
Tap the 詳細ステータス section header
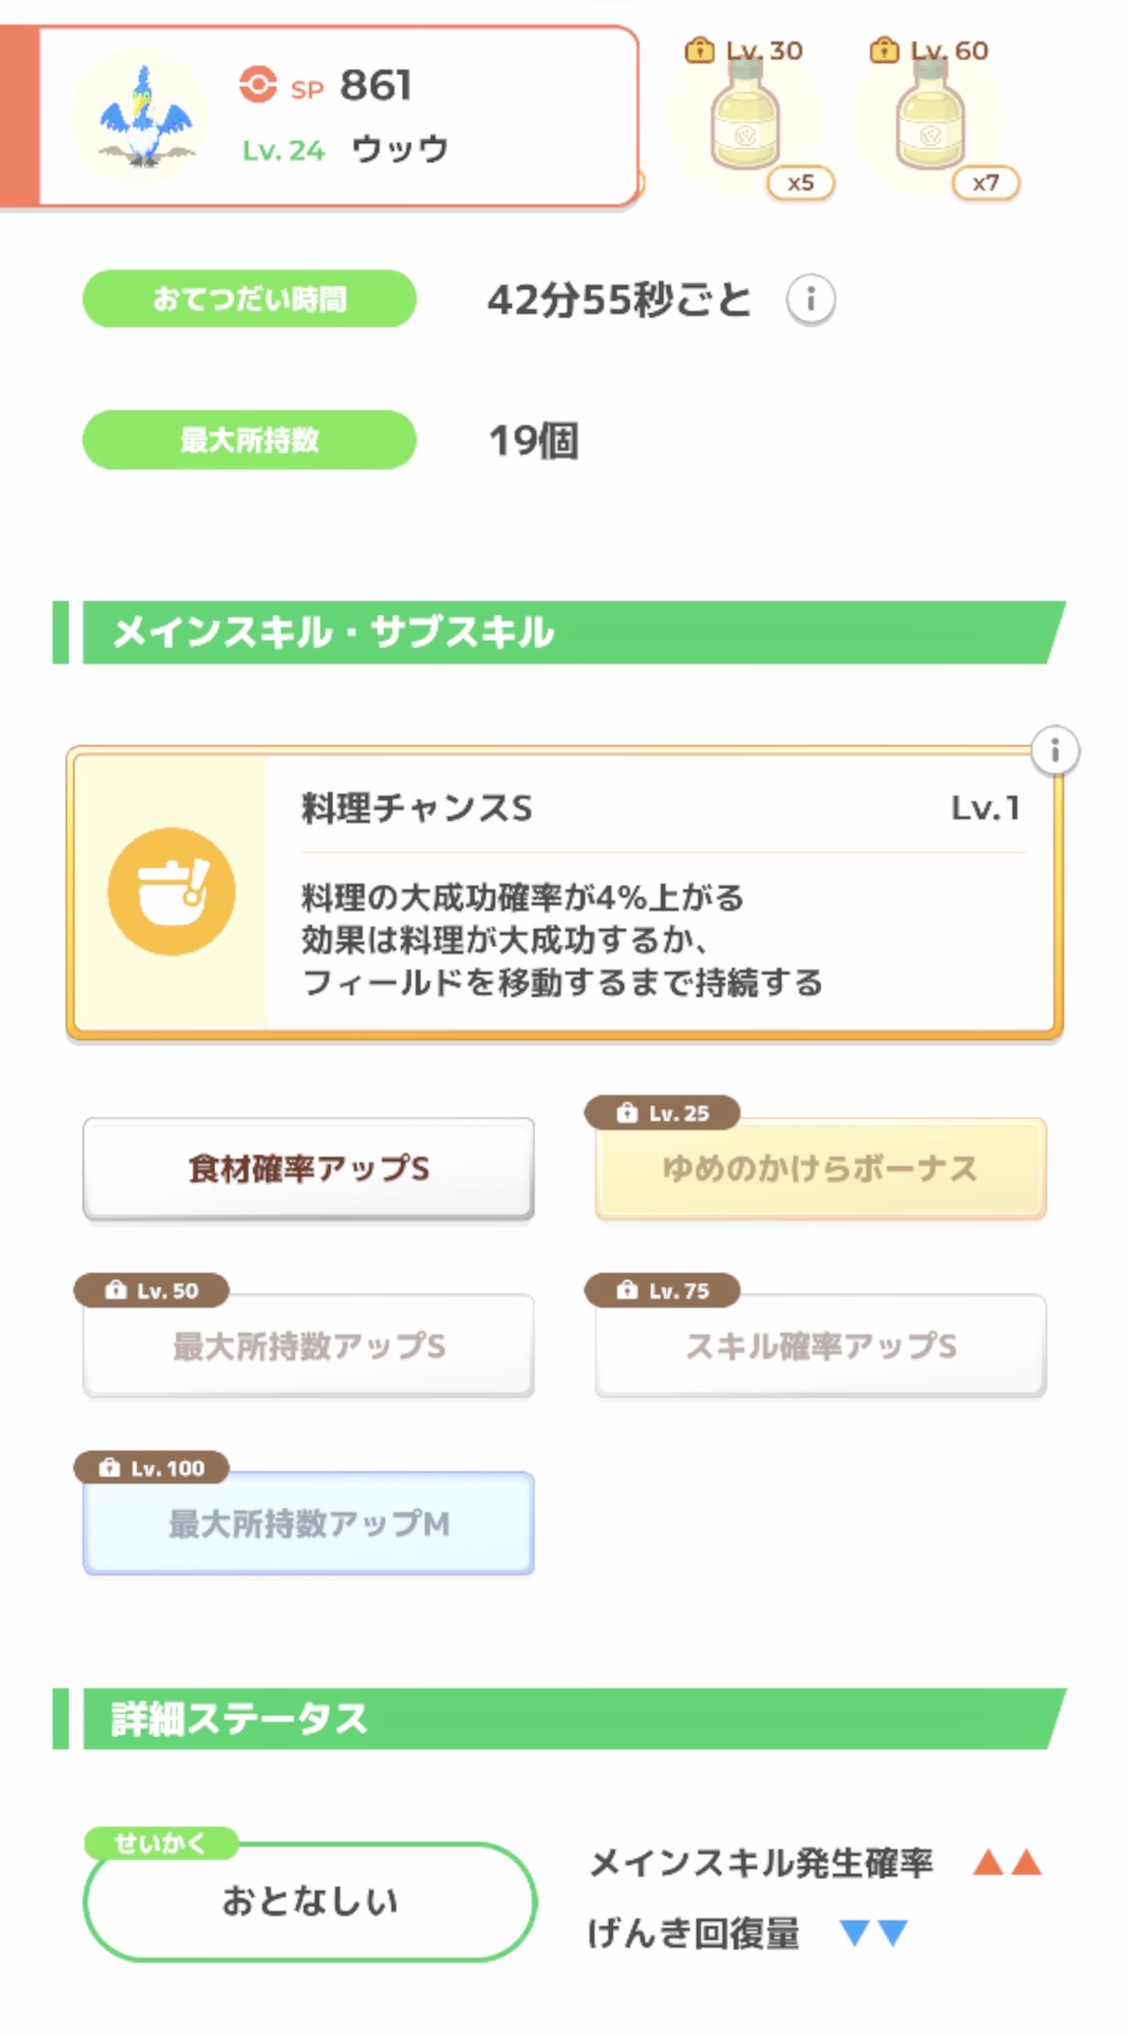click(561, 1719)
